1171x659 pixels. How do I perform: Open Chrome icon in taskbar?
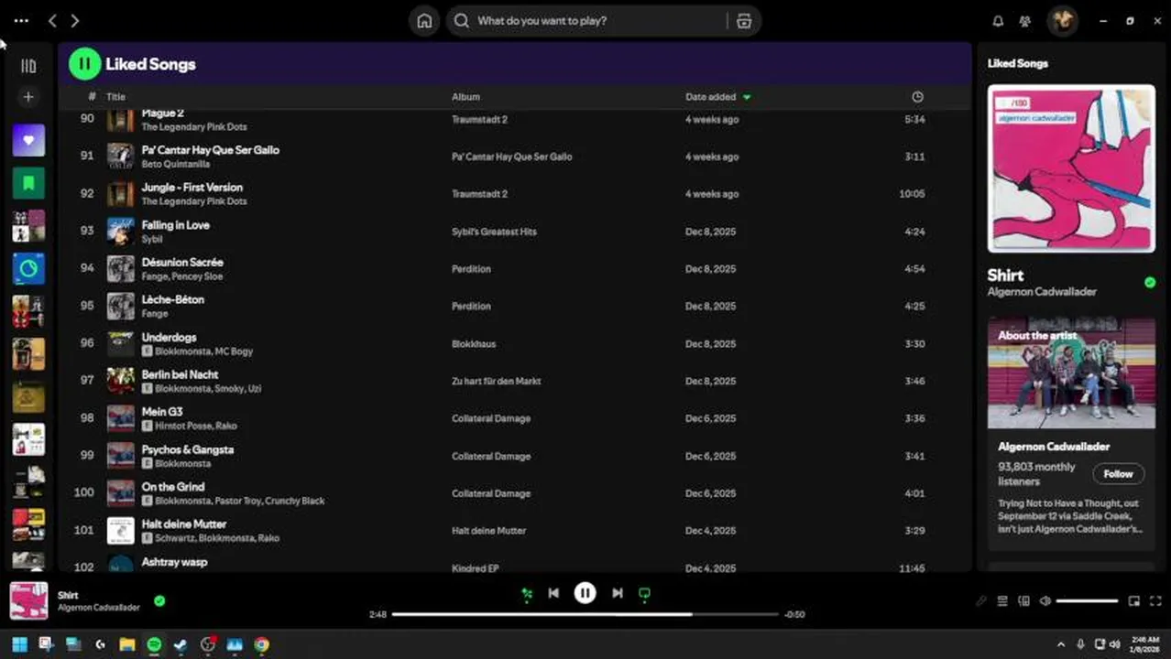coord(262,644)
